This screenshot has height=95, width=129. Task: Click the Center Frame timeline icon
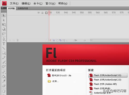click(50, 40)
